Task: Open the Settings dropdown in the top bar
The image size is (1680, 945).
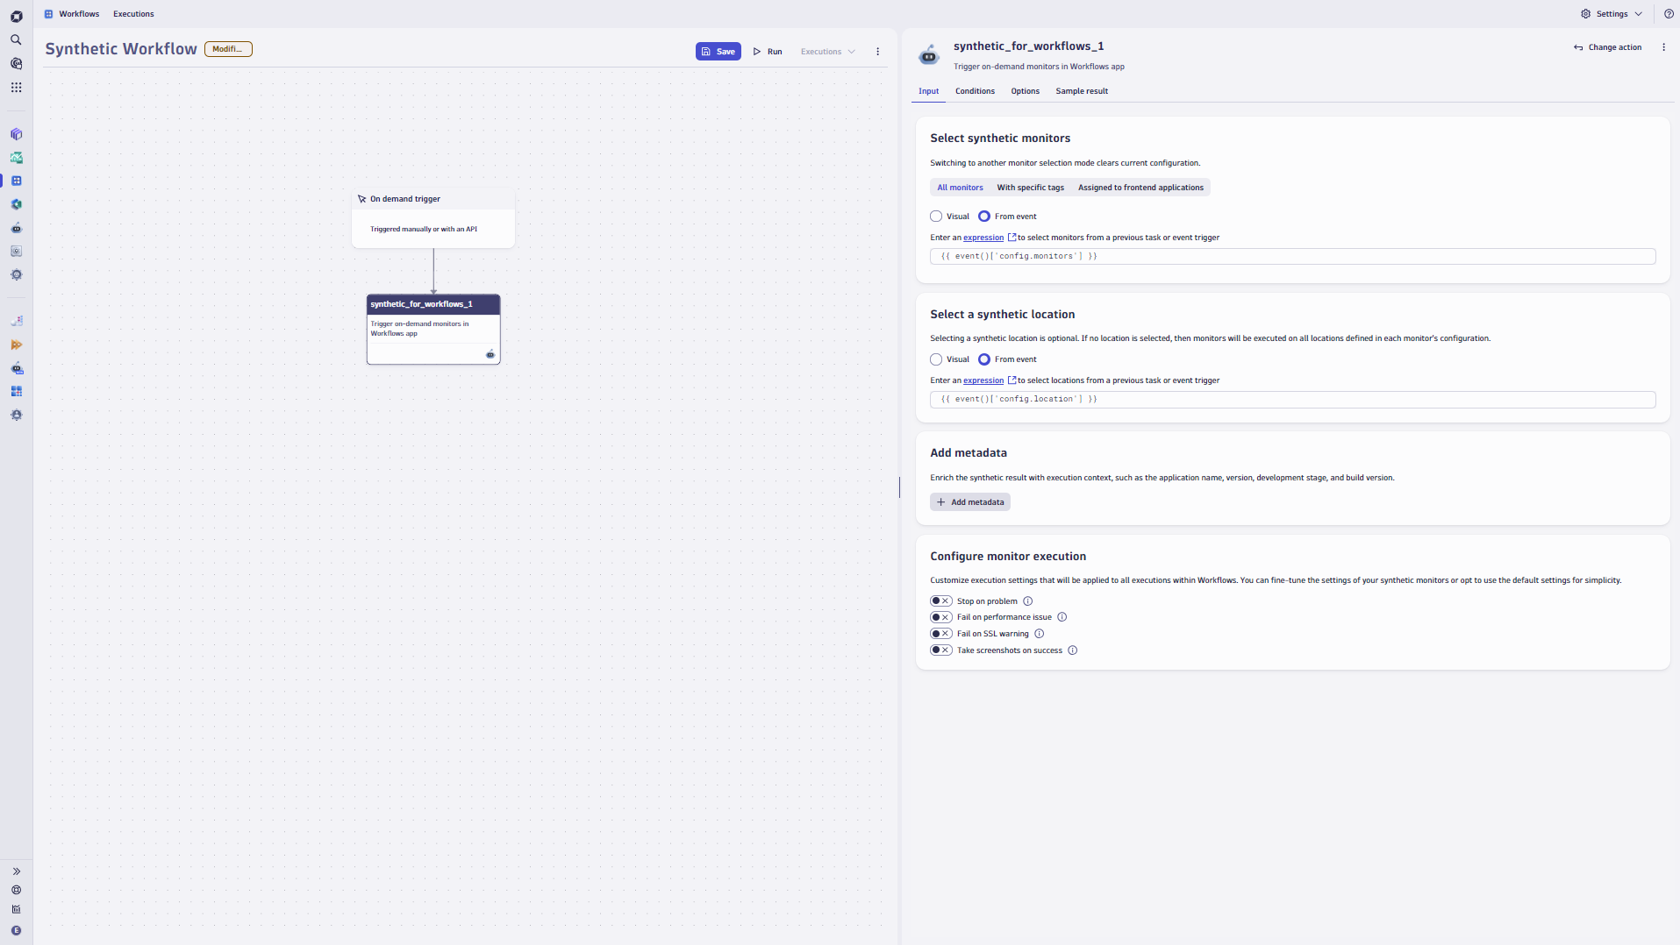Action: coord(1612,14)
